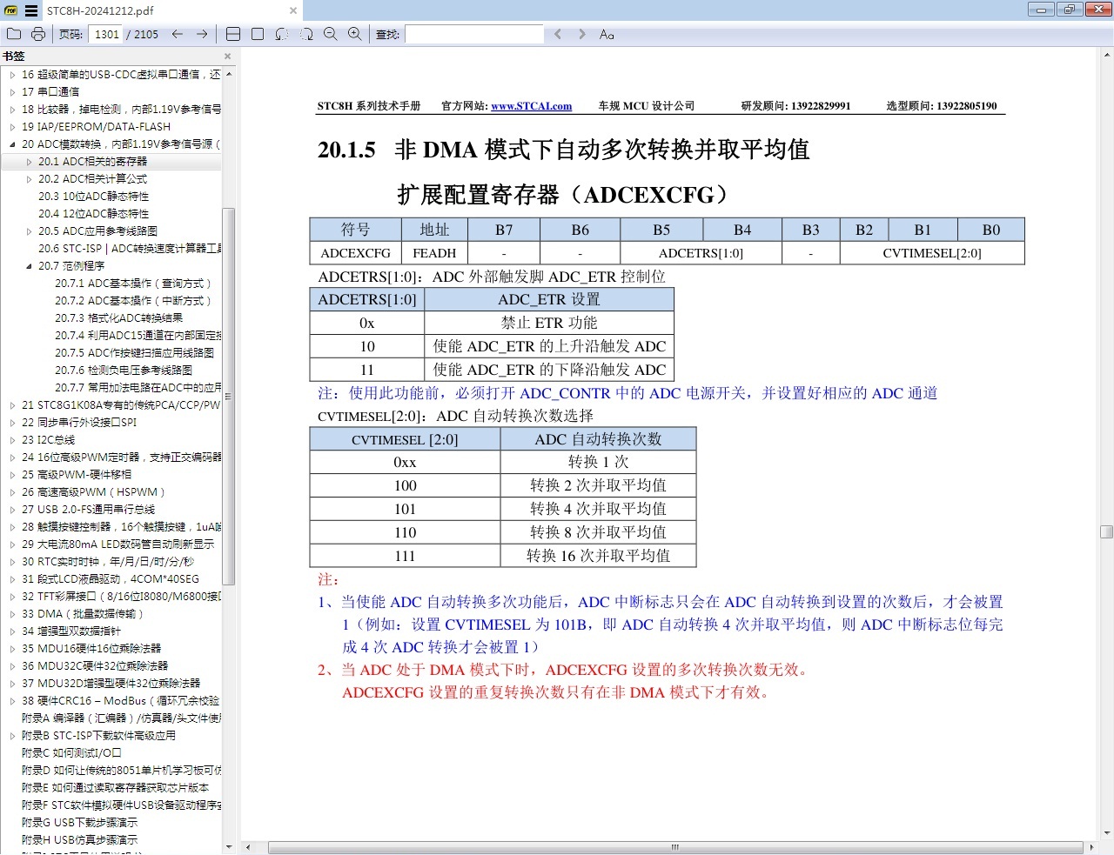Open bookmark 附录H USB仿真步骤演示

tap(79, 840)
